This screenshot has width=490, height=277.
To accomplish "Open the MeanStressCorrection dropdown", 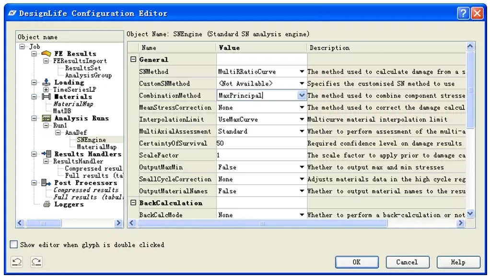I will (x=302, y=107).
